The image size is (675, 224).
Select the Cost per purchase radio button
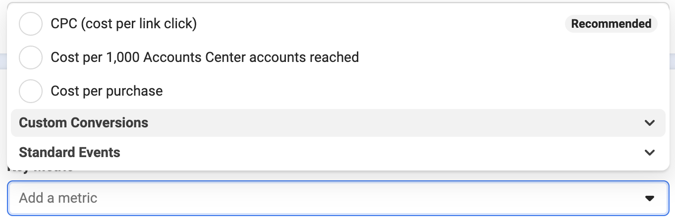point(30,91)
